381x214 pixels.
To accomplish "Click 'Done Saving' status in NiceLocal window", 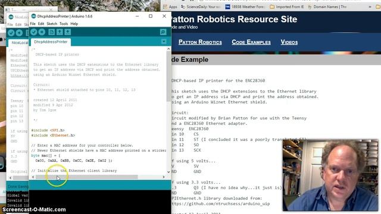I will tap(18, 187).
